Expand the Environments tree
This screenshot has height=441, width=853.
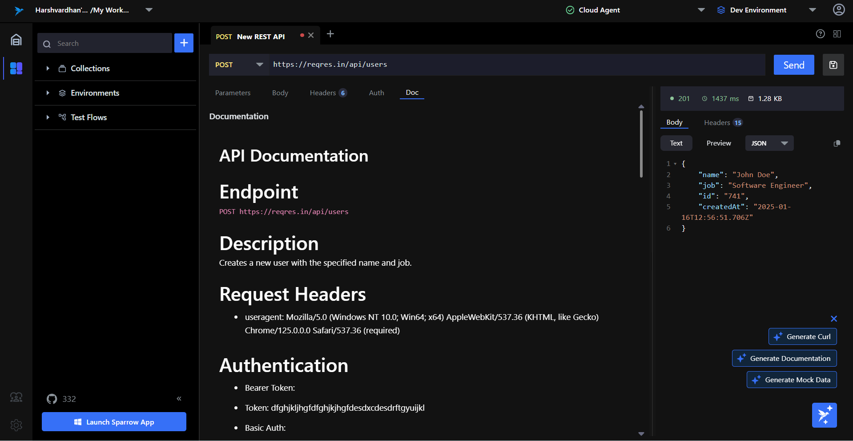pos(48,93)
